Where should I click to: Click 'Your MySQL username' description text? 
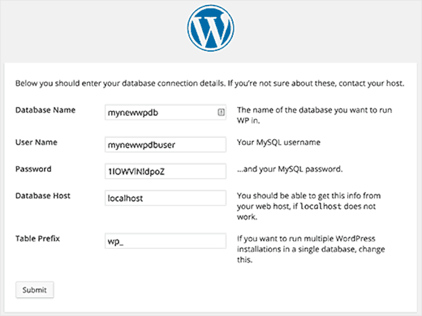[x=279, y=142]
